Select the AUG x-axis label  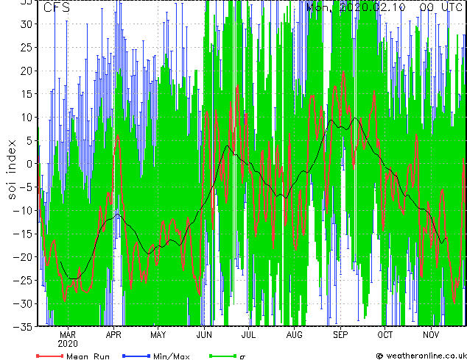(x=294, y=335)
